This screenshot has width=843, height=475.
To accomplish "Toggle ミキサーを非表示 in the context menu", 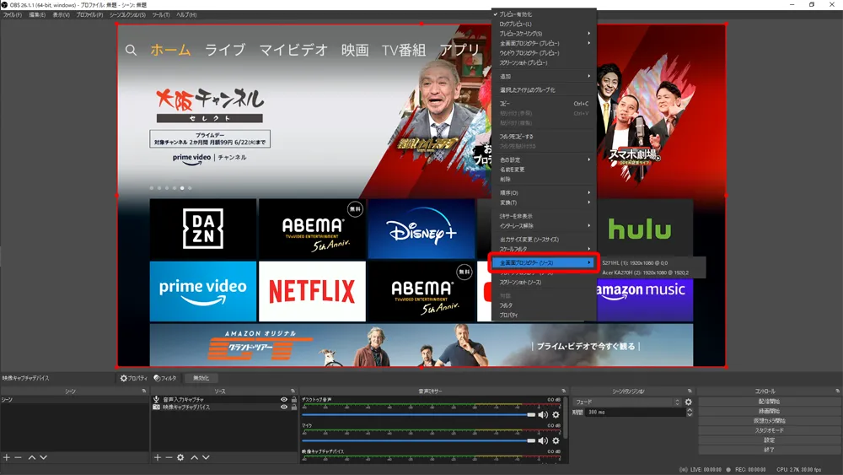I will [x=544, y=216].
